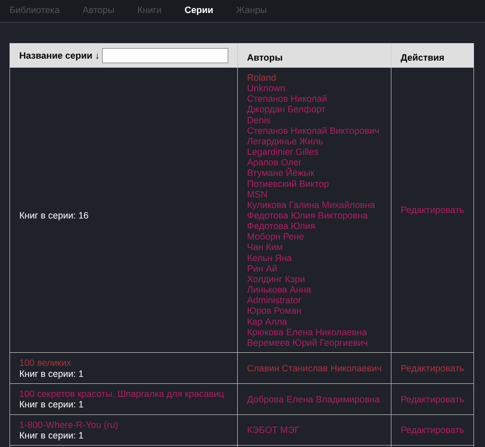Image resolution: width=485 pixels, height=447 pixels.
Task: Open series 100 секретов красоты
Action: click(122, 394)
